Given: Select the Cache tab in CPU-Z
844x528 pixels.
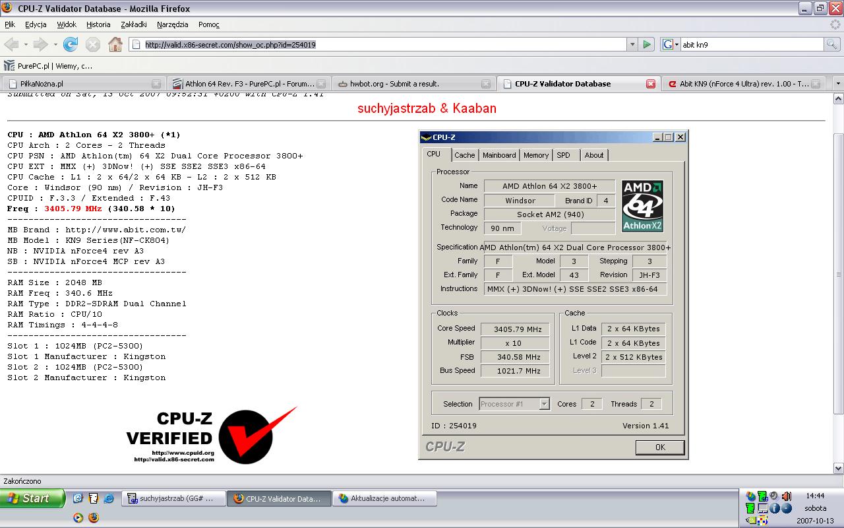Looking at the screenshot, I should (464, 155).
